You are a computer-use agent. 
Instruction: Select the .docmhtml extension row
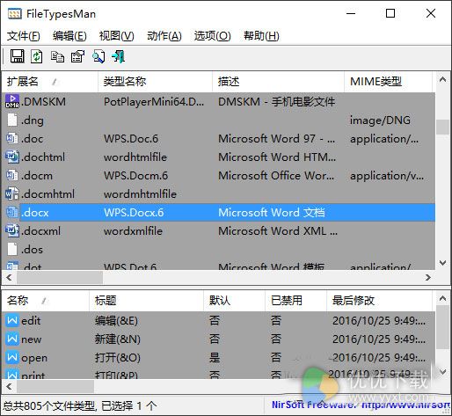(219, 193)
